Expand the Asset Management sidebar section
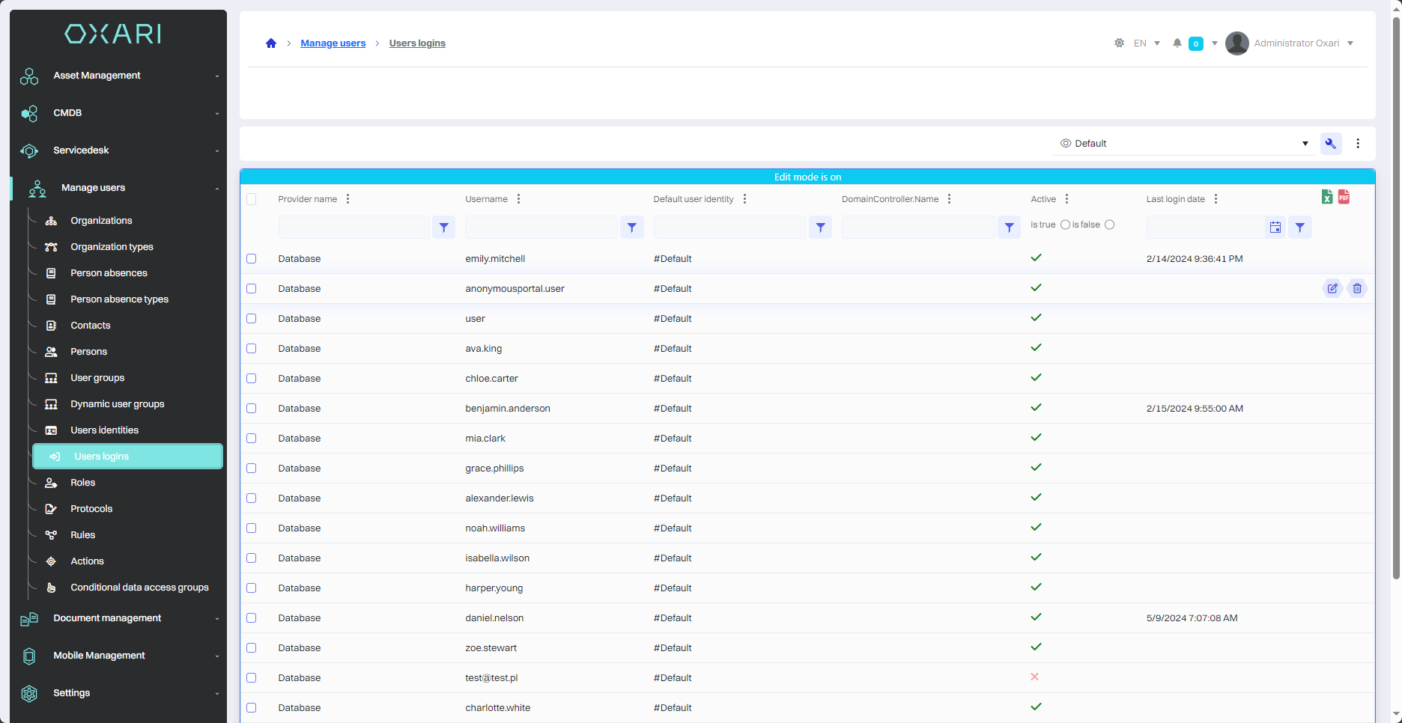This screenshot has width=1402, height=723. 120,76
